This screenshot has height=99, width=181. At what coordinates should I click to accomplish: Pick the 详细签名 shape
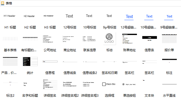coord(50,84)
